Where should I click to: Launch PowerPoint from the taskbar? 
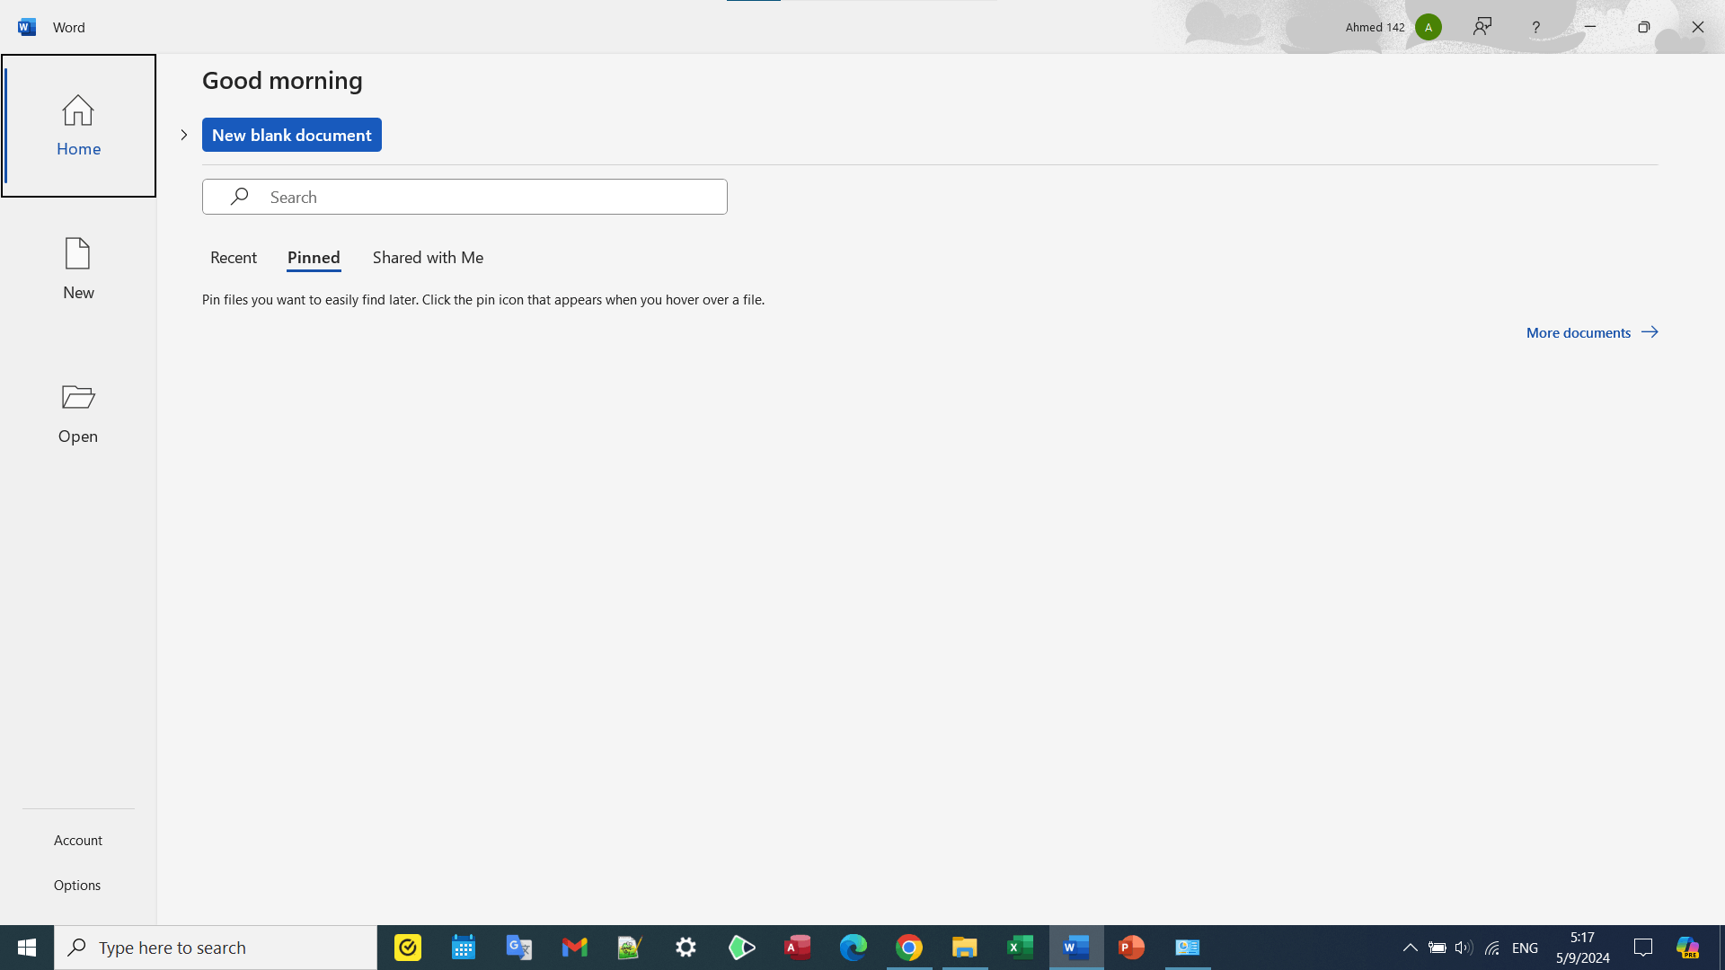[x=1131, y=948]
